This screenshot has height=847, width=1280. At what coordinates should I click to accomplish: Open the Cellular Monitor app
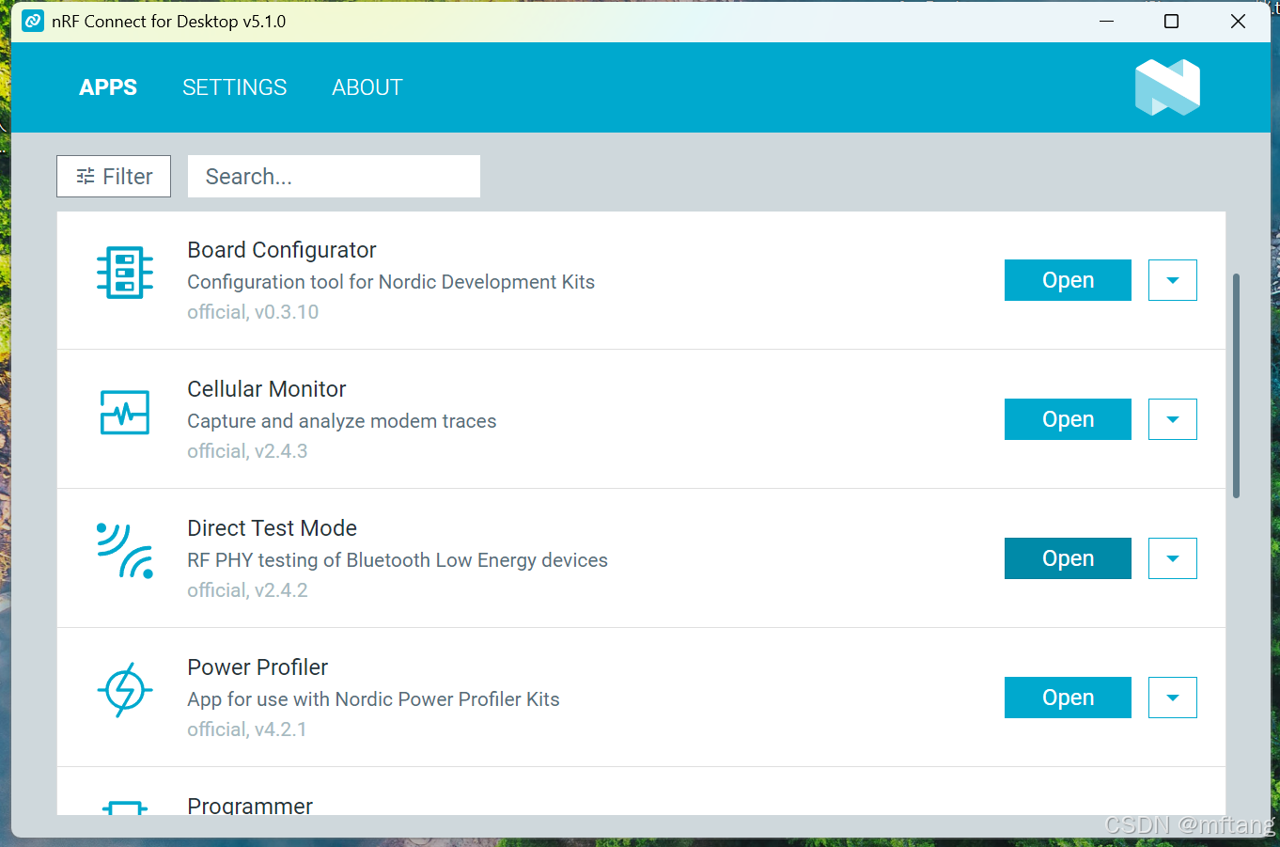(x=1068, y=419)
